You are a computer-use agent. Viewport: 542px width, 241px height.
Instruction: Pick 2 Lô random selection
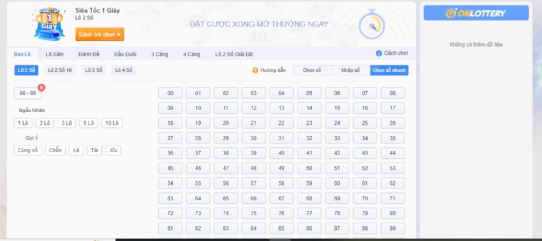tap(44, 123)
